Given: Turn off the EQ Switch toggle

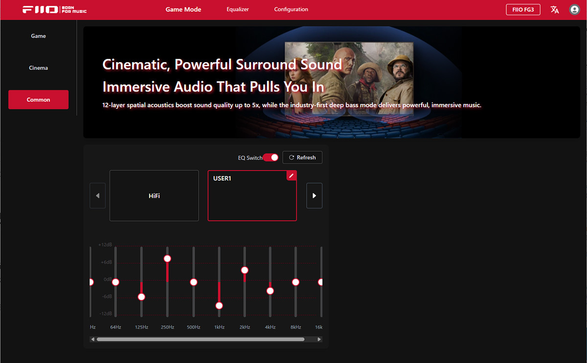Looking at the screenshot, I should [x=271, y=158].
